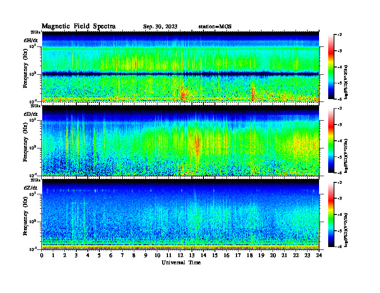Click the "9" hour tick label
The width and height of the screenshot is (380, 293).
point(146,256)
